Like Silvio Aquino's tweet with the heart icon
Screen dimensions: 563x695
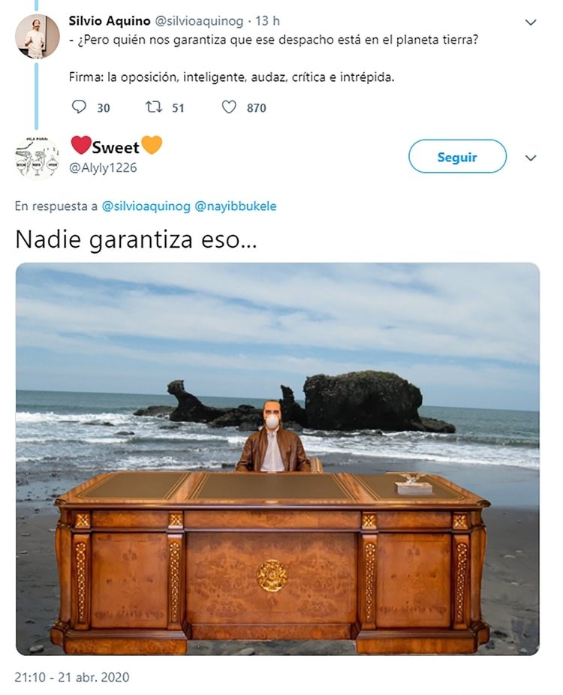click(229, 107)
